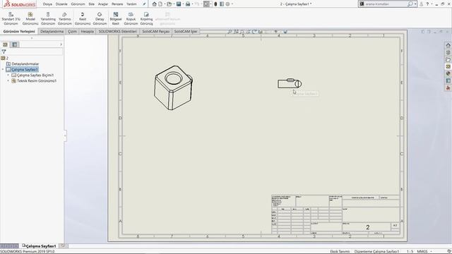Switch to the Çizim tab
Viewport: 452px width, 254px height.
[72, 31]
